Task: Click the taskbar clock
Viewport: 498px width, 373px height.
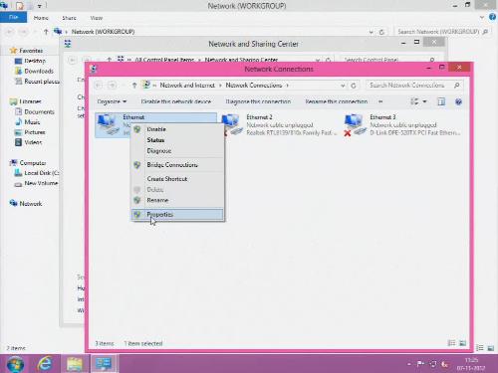Action: point(471,364)
